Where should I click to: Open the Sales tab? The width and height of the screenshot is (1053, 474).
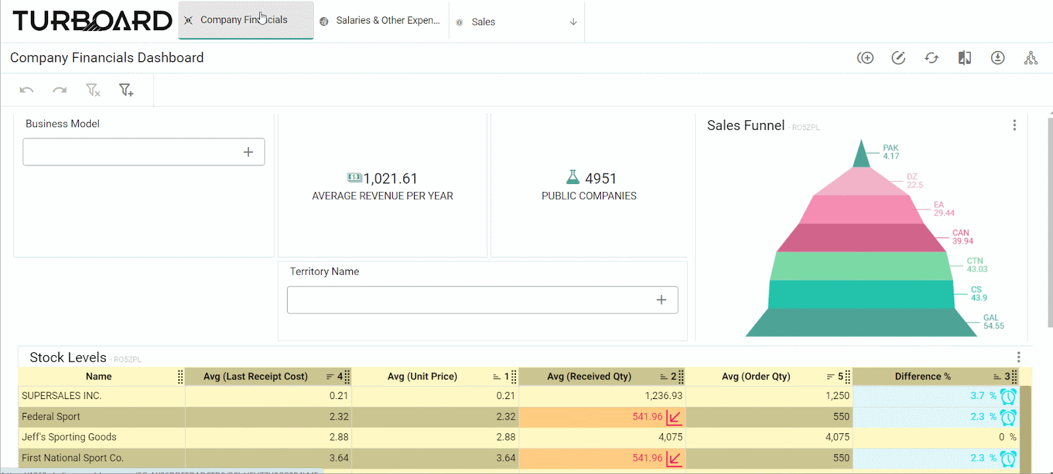[483, 22]
